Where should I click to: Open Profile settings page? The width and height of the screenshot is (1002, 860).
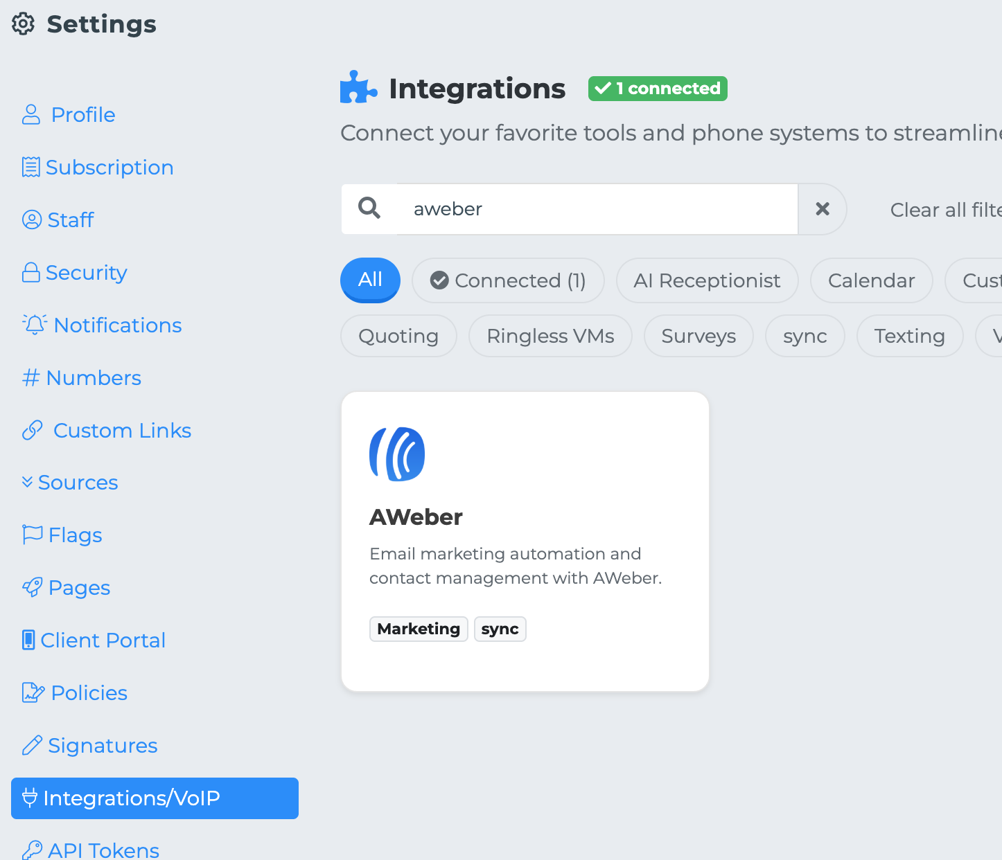(83, 115)
